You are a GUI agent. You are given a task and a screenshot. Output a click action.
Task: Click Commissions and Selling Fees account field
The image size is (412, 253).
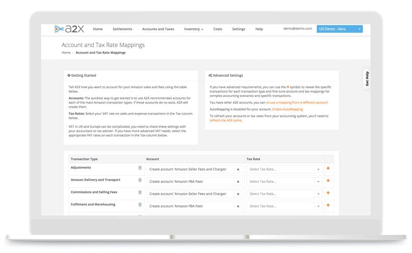click(190, 194)
